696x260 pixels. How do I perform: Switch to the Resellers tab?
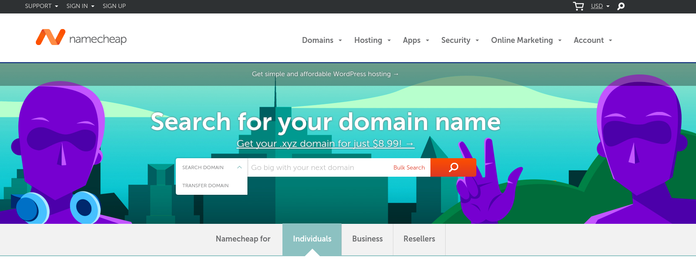click(x=419, y=239)
